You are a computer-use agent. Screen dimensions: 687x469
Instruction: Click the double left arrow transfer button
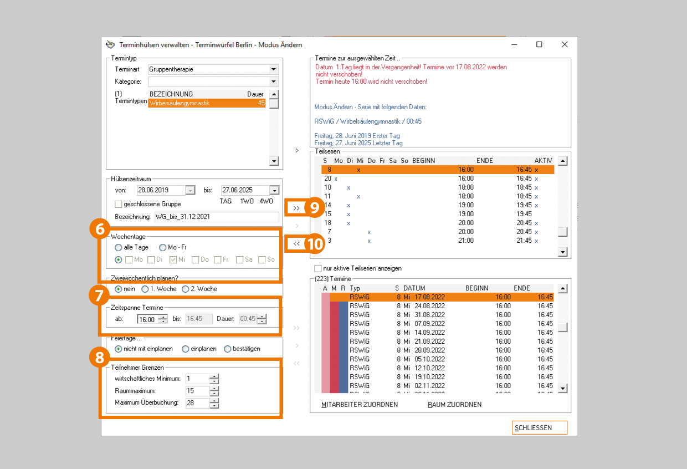click(x=296, y=243)
